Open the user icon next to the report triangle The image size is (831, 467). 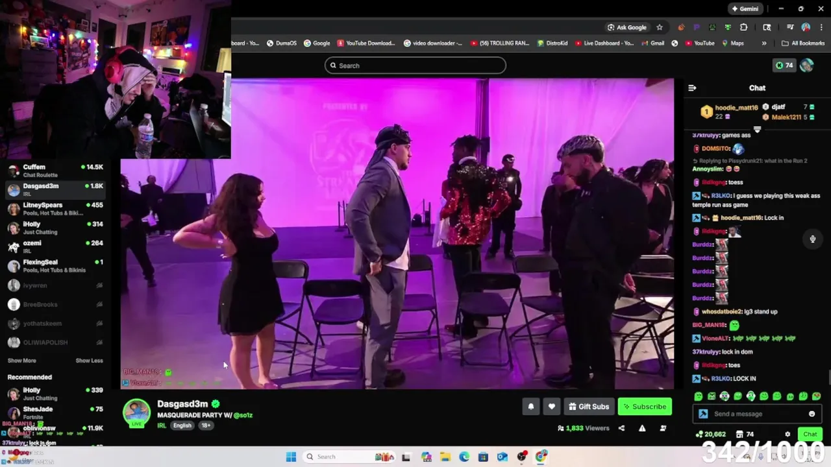663,428
